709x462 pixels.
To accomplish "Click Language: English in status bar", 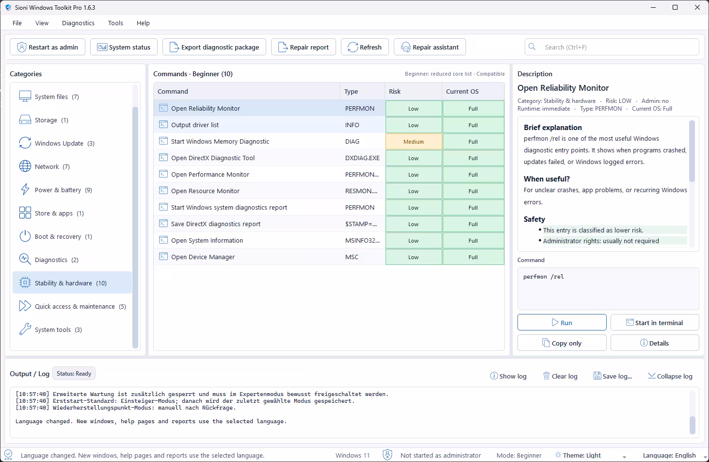I will point(669,455).
